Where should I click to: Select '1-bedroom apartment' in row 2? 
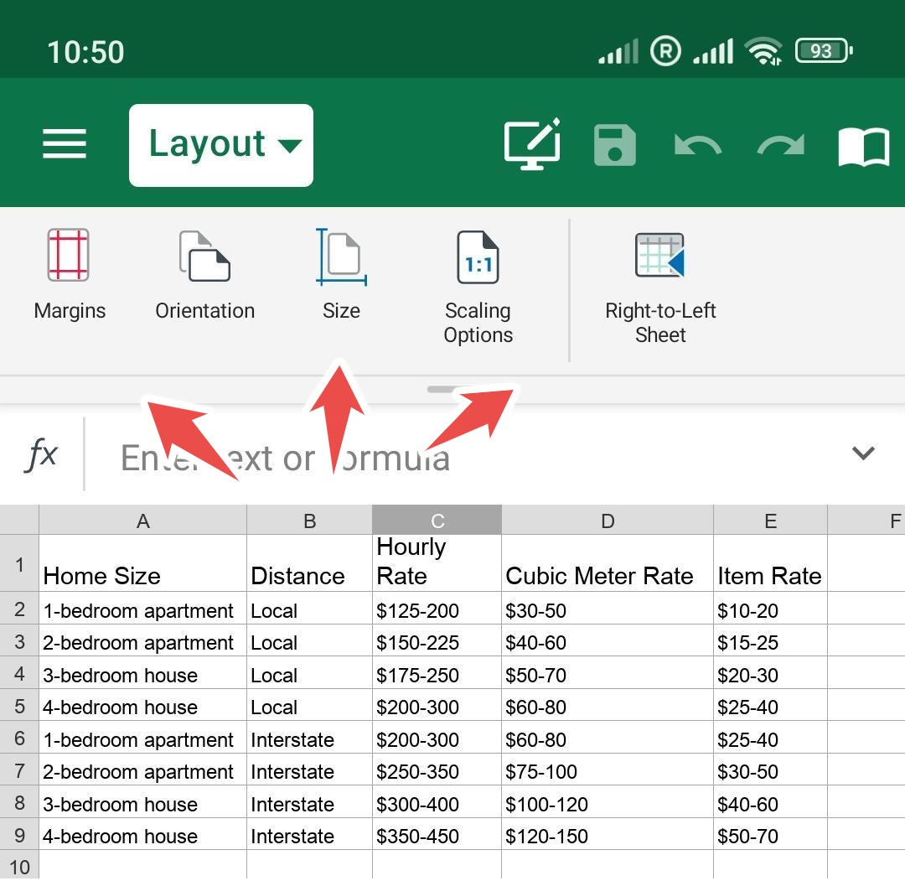click(x=143, y=609)
